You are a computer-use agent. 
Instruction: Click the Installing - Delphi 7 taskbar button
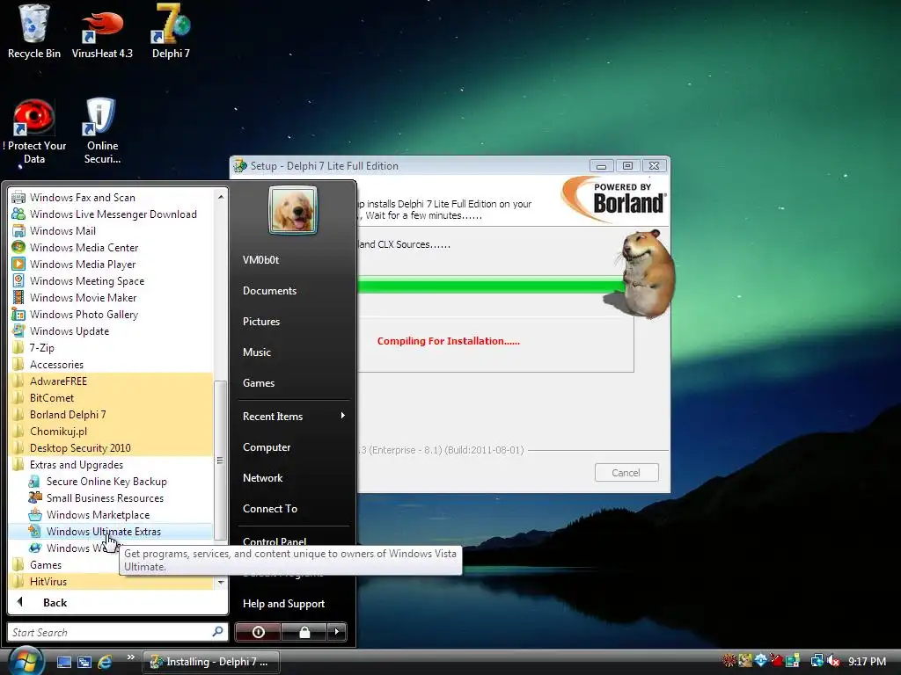[211, 662]
